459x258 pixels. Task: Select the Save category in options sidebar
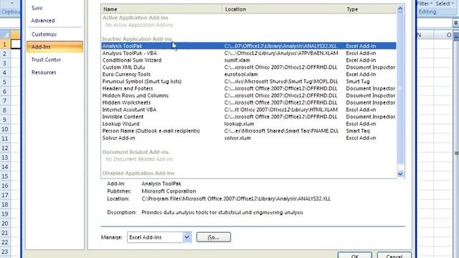click(37, 8)
